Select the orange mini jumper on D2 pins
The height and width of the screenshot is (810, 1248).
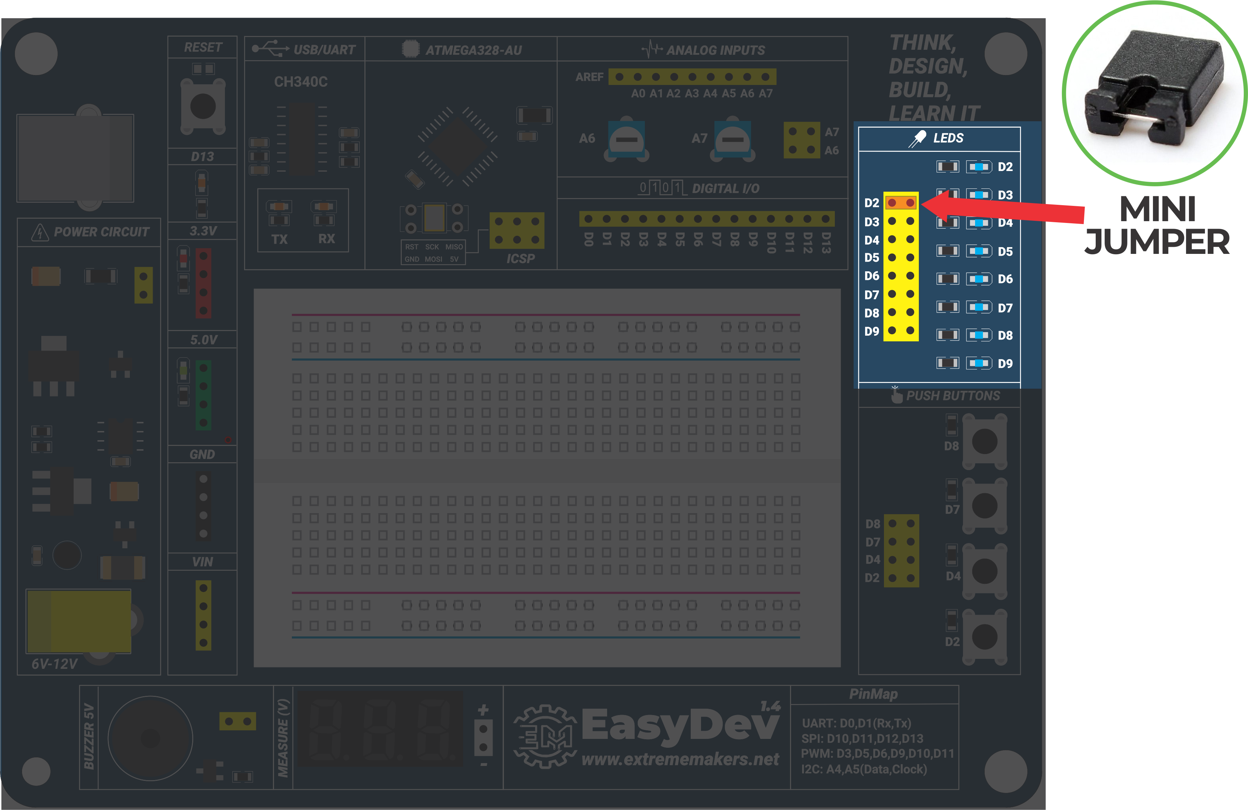901,203
